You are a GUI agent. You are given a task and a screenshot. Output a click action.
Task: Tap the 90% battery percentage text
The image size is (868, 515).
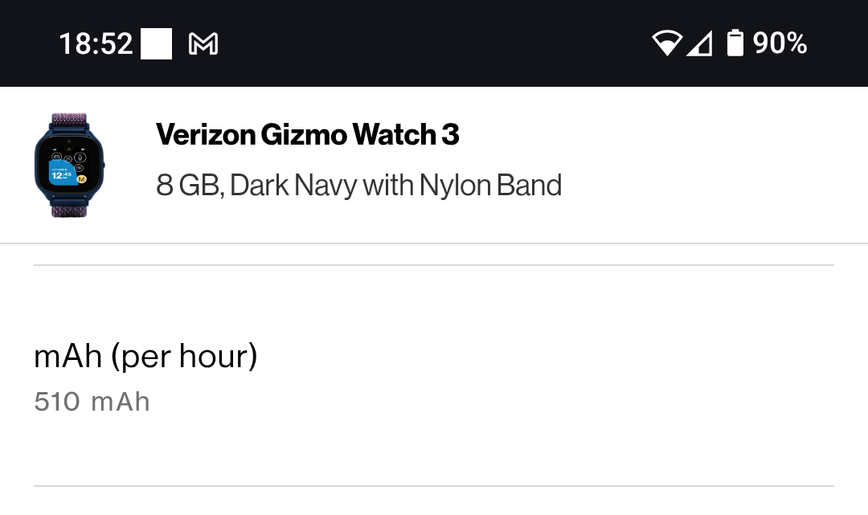coord(780,43)
